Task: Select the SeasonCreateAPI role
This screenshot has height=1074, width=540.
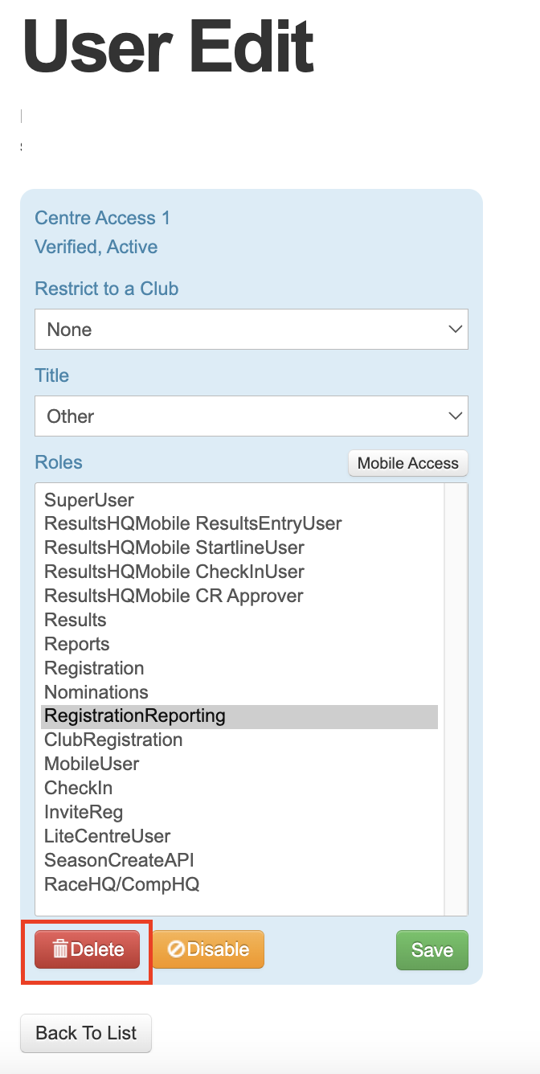Action: pos(239,861)
